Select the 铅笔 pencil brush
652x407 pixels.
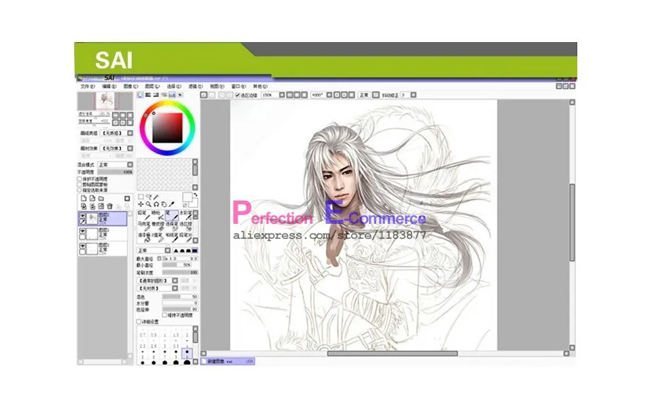[x=144, y=215]
